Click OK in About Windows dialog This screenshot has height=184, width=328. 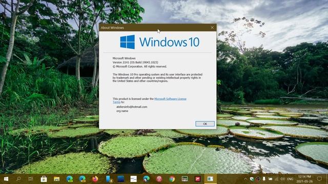click(x=205, y=124)
